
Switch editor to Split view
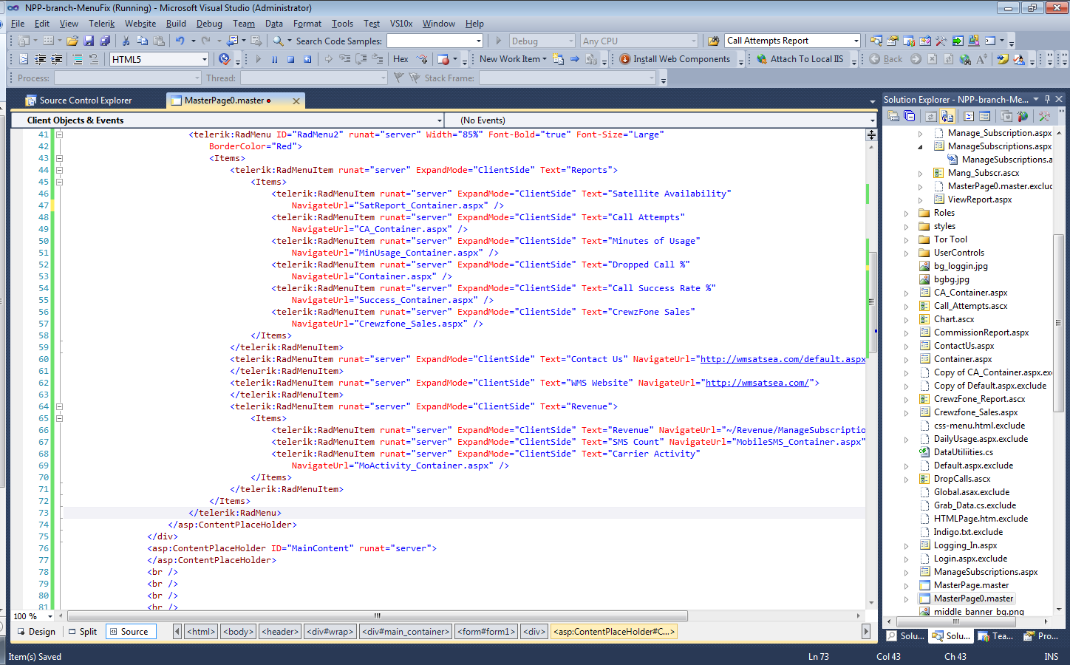[x=83, y=632]
